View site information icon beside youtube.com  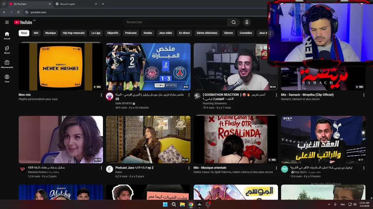[x=27, y=12]
